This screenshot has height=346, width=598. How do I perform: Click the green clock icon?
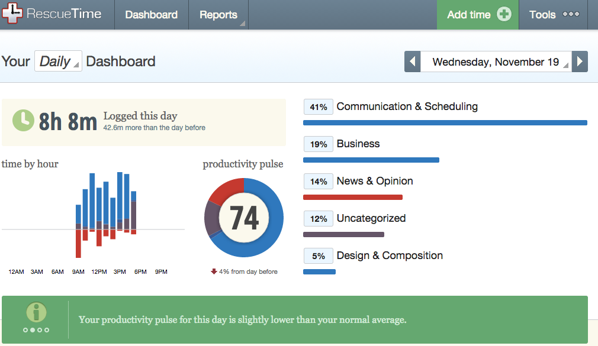23,120
